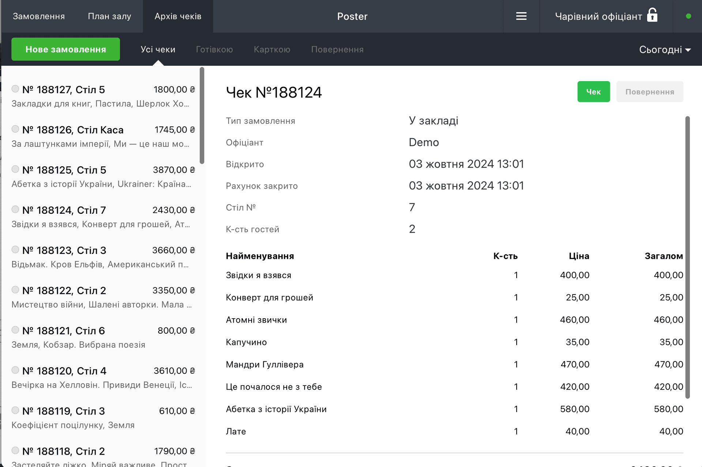Click item Мандри Гуллівера
The width and height of the screenshot is (702, 467).
click(265, 364)
